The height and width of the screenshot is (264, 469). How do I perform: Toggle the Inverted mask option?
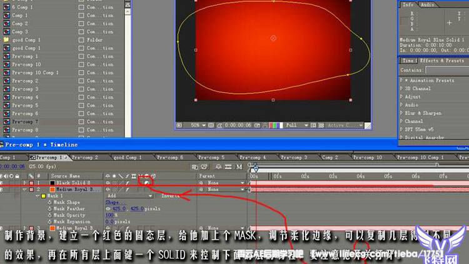171,196
